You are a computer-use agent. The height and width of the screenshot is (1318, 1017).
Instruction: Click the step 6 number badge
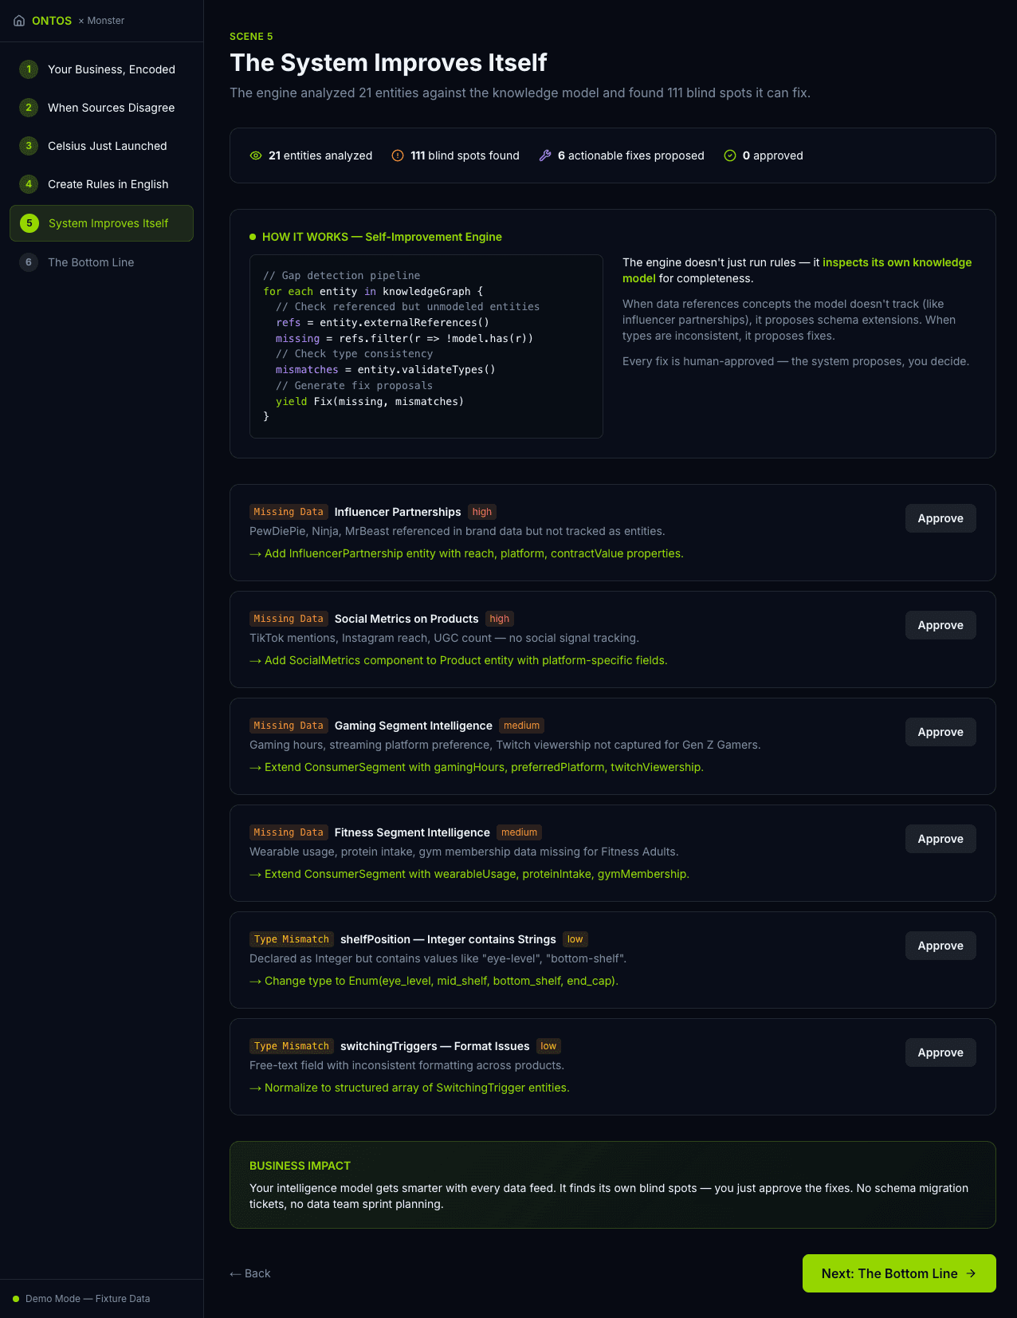[x=29, y=262]
